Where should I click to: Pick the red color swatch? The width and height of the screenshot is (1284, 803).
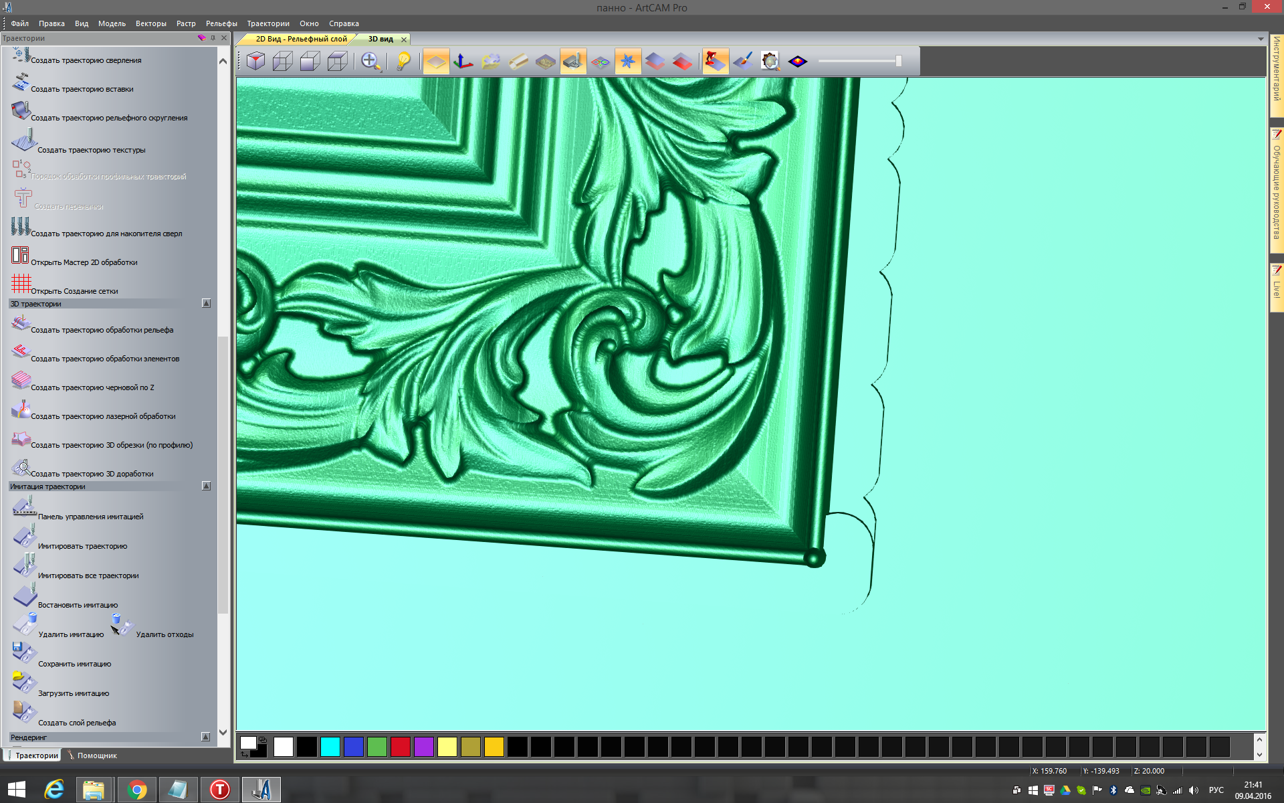[x=400, y=747]
